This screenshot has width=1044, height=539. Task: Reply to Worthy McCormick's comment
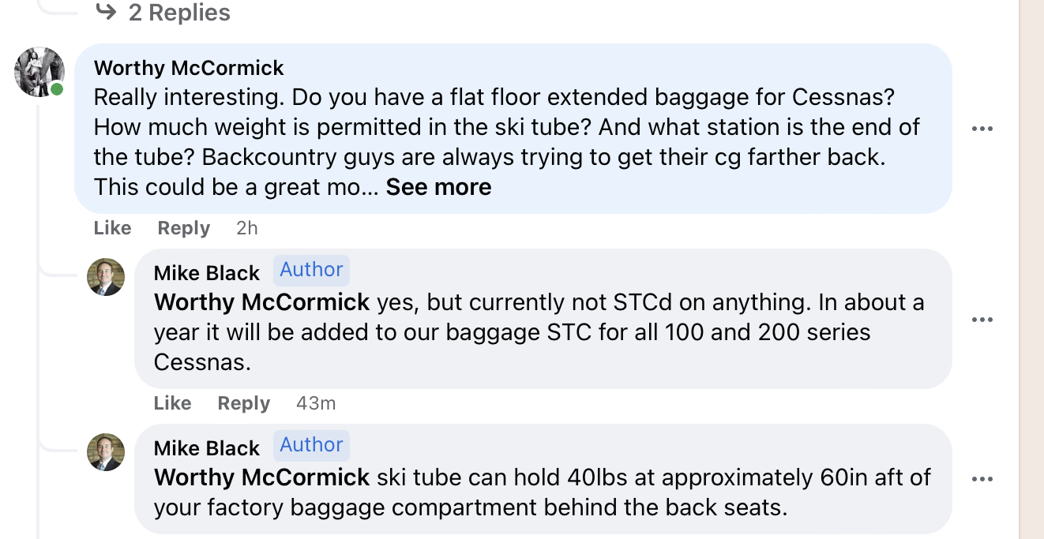[183, 228]
